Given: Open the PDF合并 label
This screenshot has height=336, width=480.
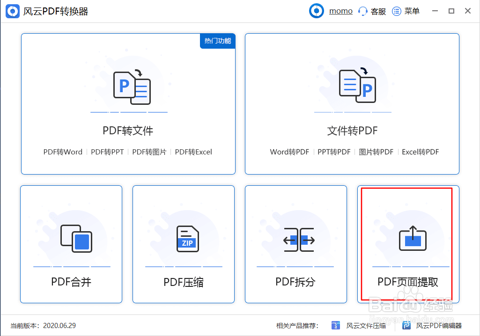Looking at the screenshot, I should (71, 282).
